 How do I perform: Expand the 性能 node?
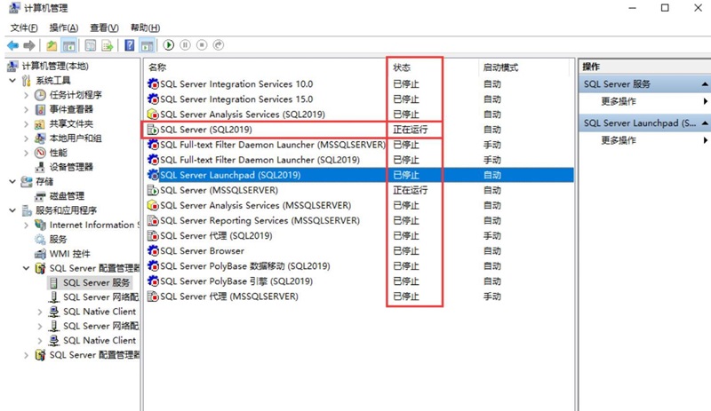tap(26, 153)
